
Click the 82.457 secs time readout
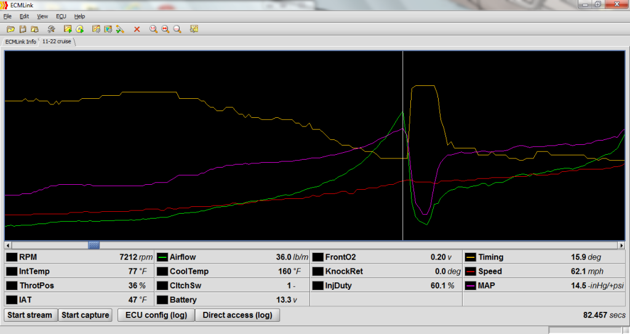[604, 315]
